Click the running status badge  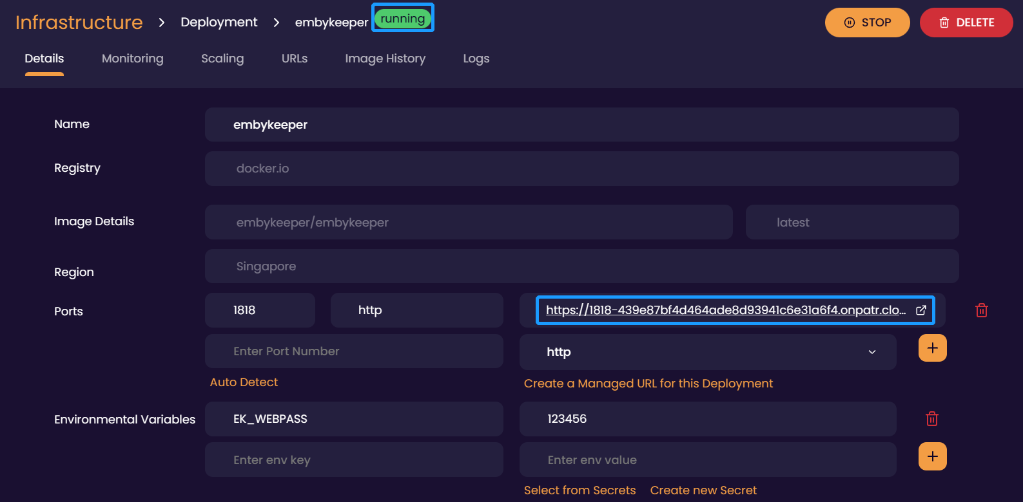(403, 19)
